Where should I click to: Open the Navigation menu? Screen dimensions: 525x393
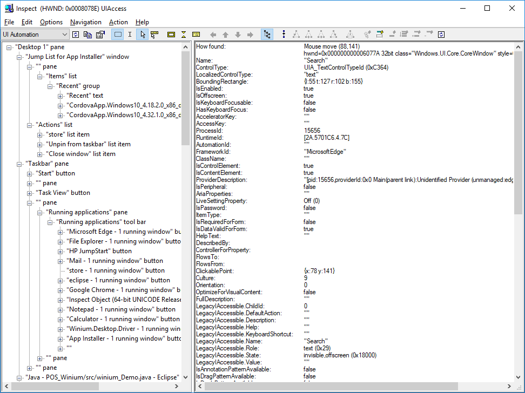86,22
